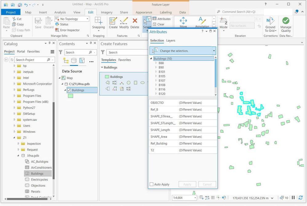Click the Change the selection button

pos(181,51)
